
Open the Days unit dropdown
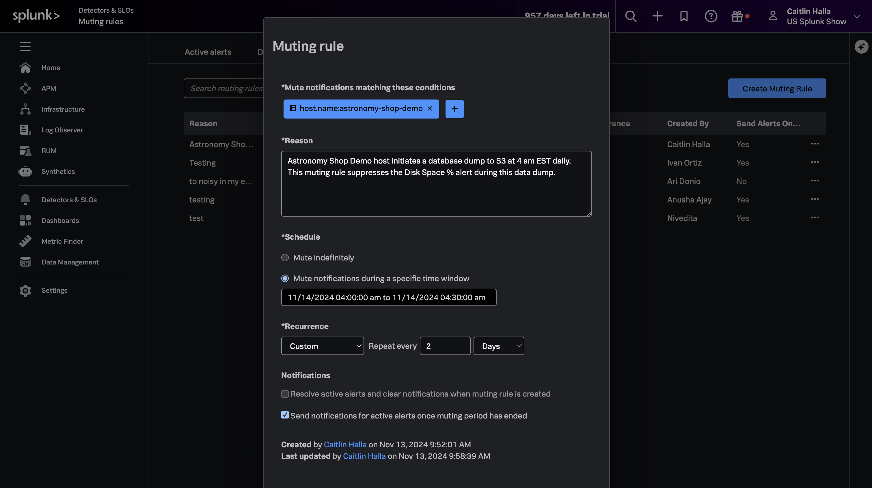click(499, 346)
